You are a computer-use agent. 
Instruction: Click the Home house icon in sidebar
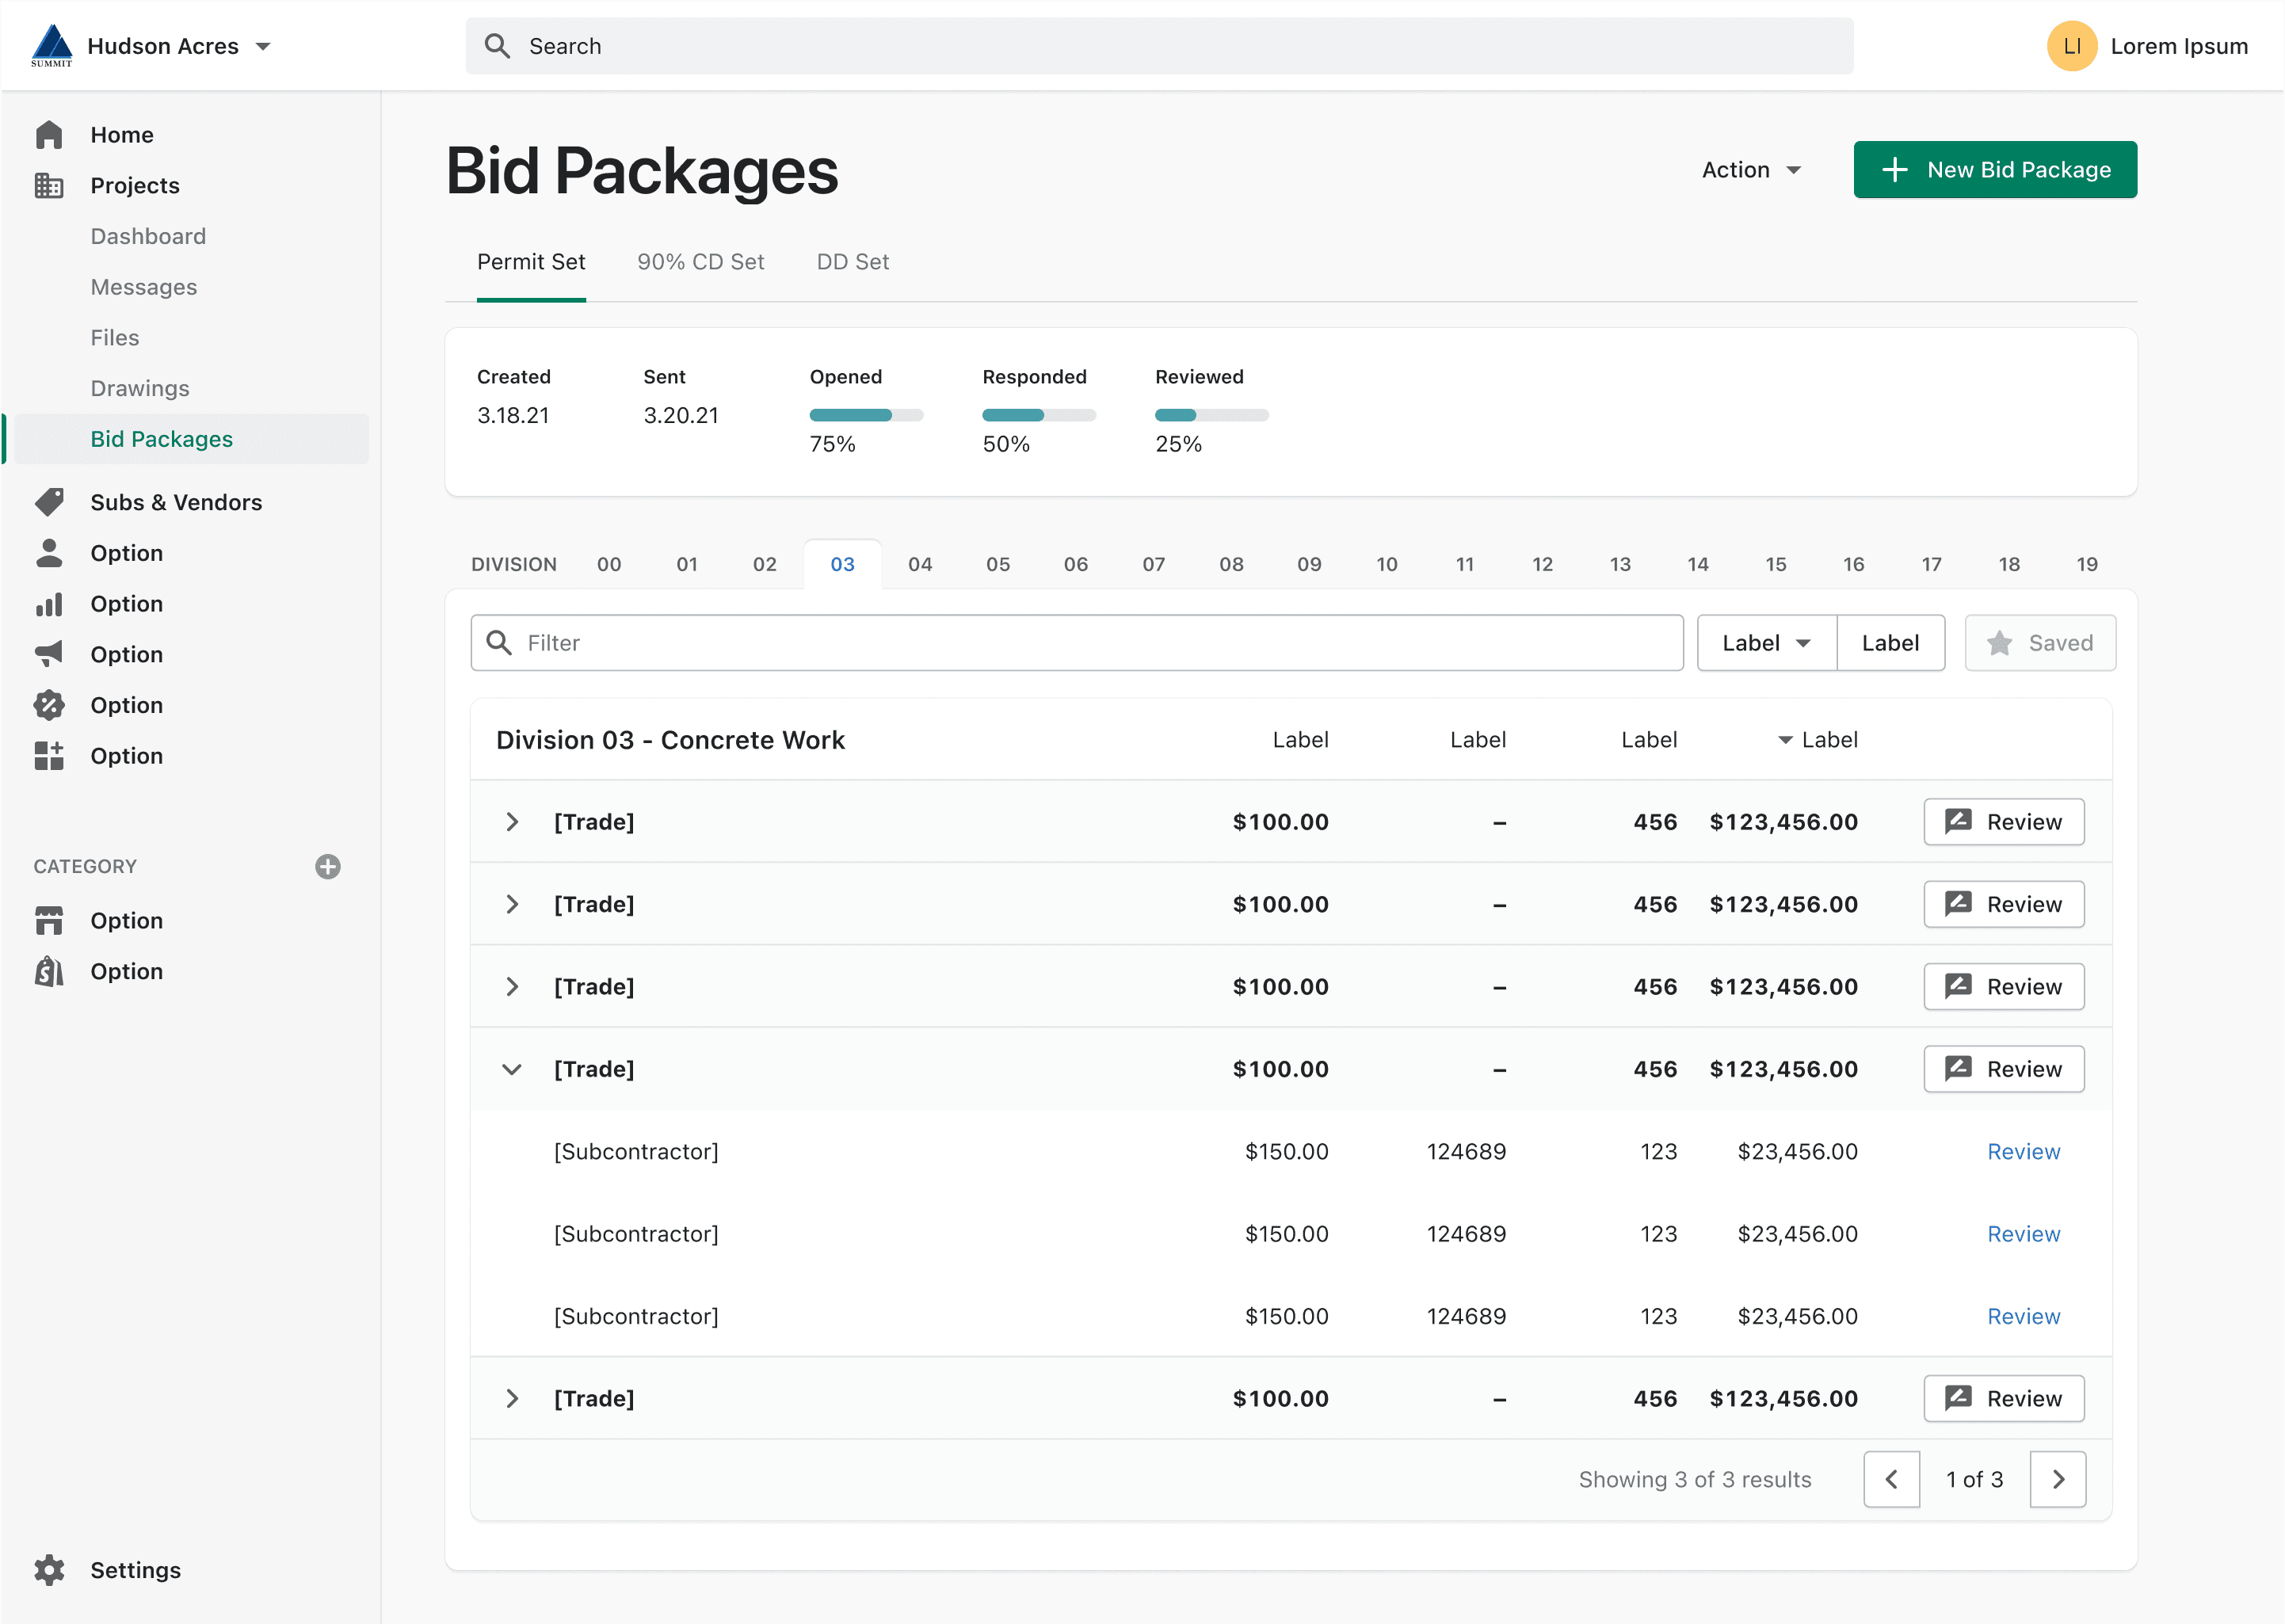point(49,135)
